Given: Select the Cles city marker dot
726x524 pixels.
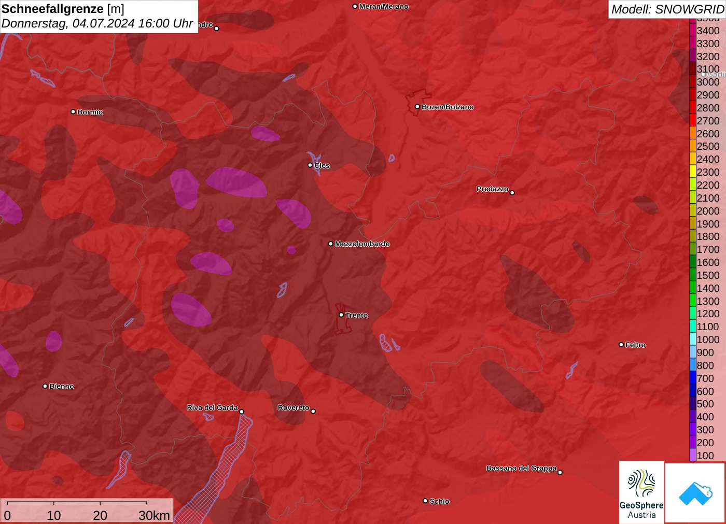Looking at the screenshot, I should click(x=310, y=165).
